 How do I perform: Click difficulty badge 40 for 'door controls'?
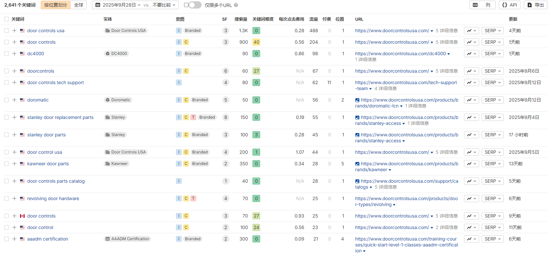tap(256, 42)
